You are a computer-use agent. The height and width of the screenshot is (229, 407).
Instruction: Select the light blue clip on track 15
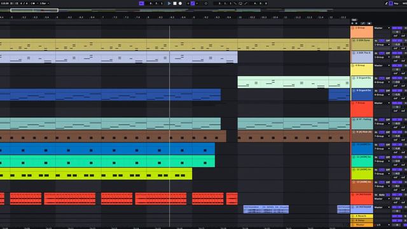[x=266, y=209]
